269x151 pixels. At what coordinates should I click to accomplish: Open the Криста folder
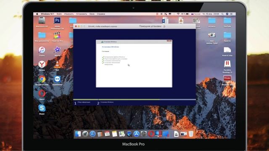pos(227,35)
